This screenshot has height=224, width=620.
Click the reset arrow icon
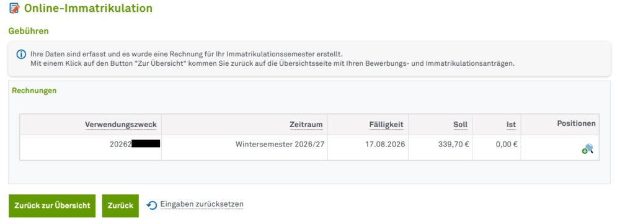click(x=152, y=205)
